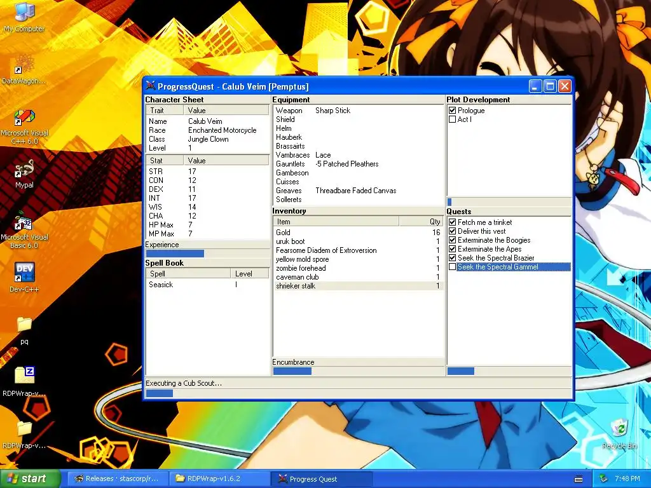Click the Level column header in Spell Book
This screenshot has width=651, height=488.
tap(250, 274)
